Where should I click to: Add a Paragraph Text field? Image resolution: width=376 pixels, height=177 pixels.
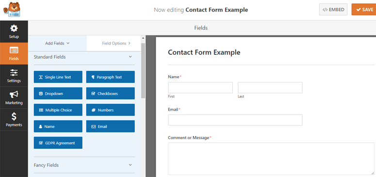[110, 77]
